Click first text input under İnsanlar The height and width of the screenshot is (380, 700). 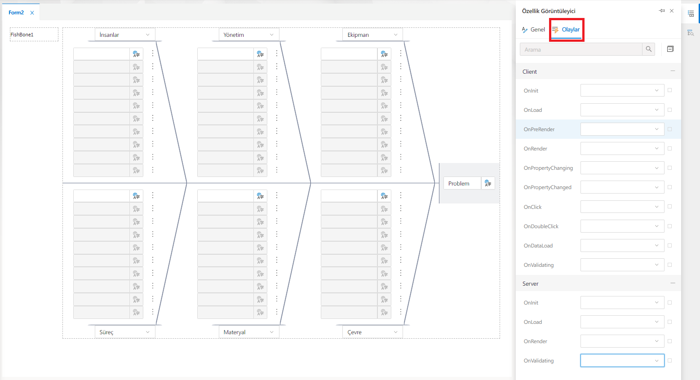pos(102,54)
